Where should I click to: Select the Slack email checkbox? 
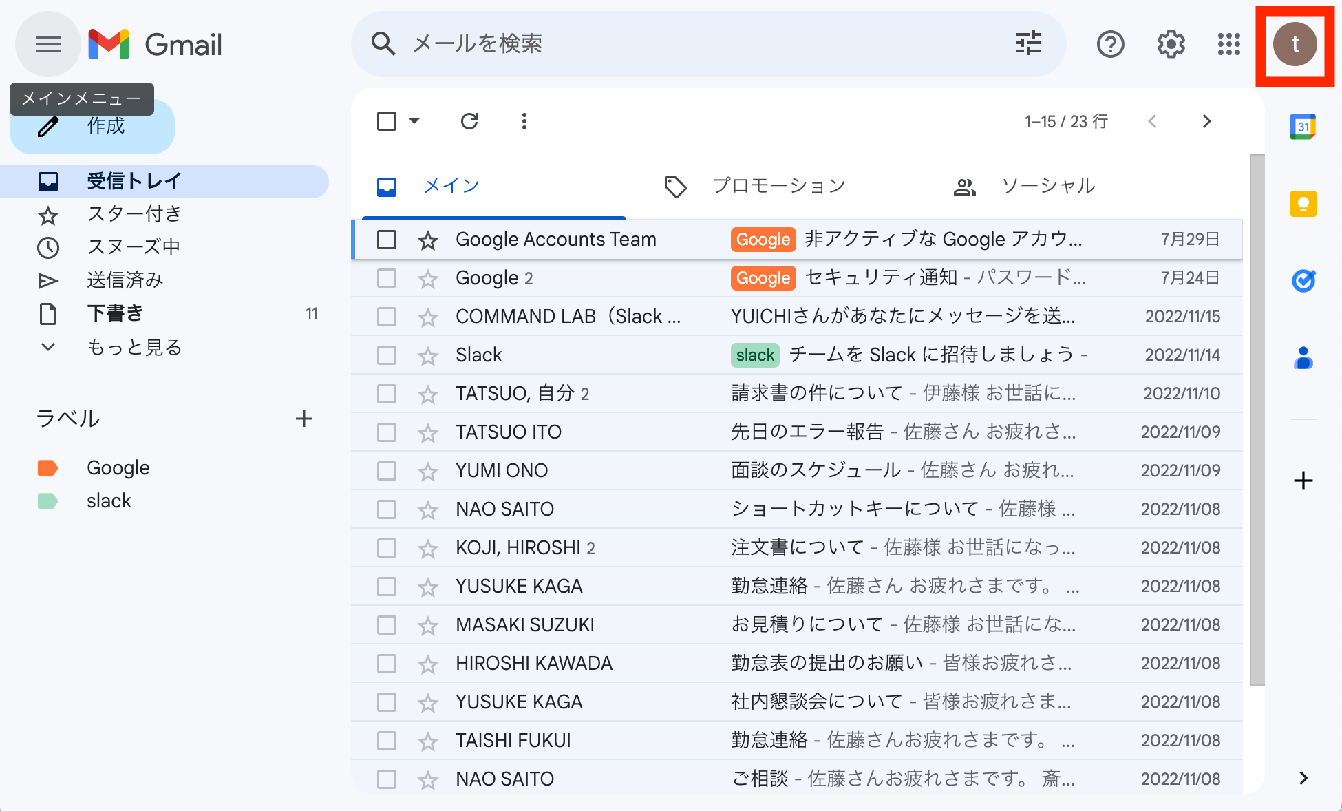click(387, 355)
